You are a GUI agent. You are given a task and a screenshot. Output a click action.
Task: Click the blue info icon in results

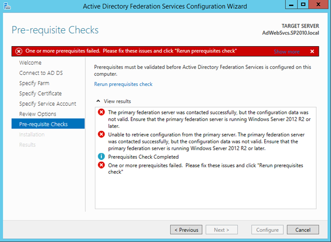pyautogui.click(x=101, y=157)
